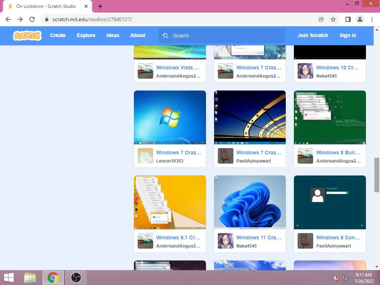
Task: Open the orange Windows 8.1 thumbnail
Action: [x=170, y=202]
